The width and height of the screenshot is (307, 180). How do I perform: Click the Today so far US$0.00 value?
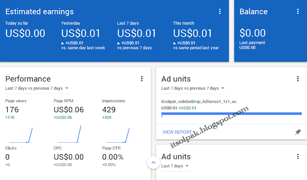pyautogui.click(x=25, y=33)
